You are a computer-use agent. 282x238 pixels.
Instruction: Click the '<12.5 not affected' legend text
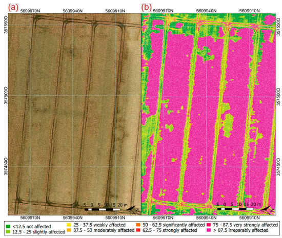click(32, 227)
